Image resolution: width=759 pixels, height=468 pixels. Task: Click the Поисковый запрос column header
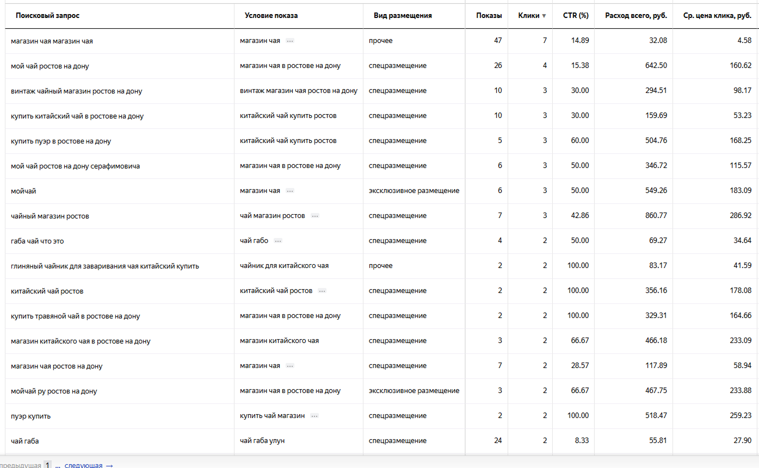point(47,16)
